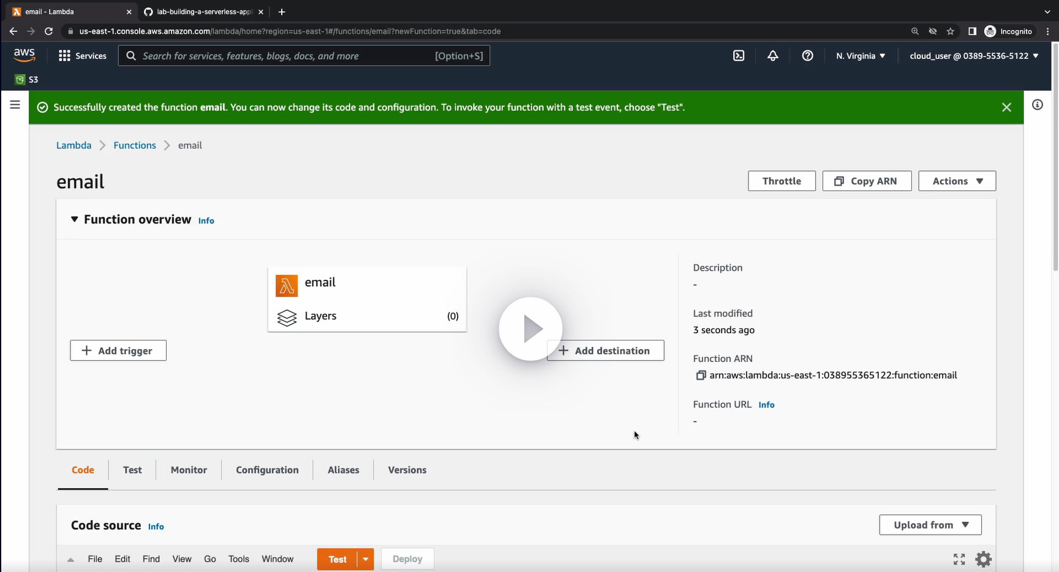Screen dimensions: 1059x572
Task: Open the editor Go menu
Action: (210, 559)
